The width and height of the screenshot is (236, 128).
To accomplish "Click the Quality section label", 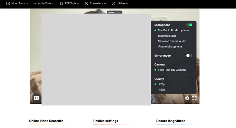I will click(159, 79).
